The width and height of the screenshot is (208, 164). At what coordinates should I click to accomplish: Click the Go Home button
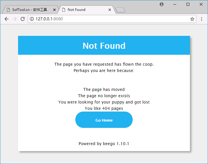104,120
